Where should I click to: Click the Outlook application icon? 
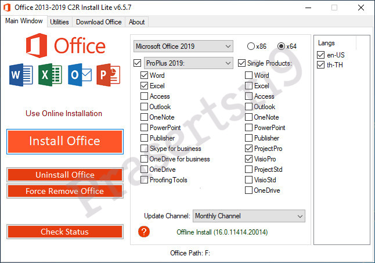coord(80,75)
